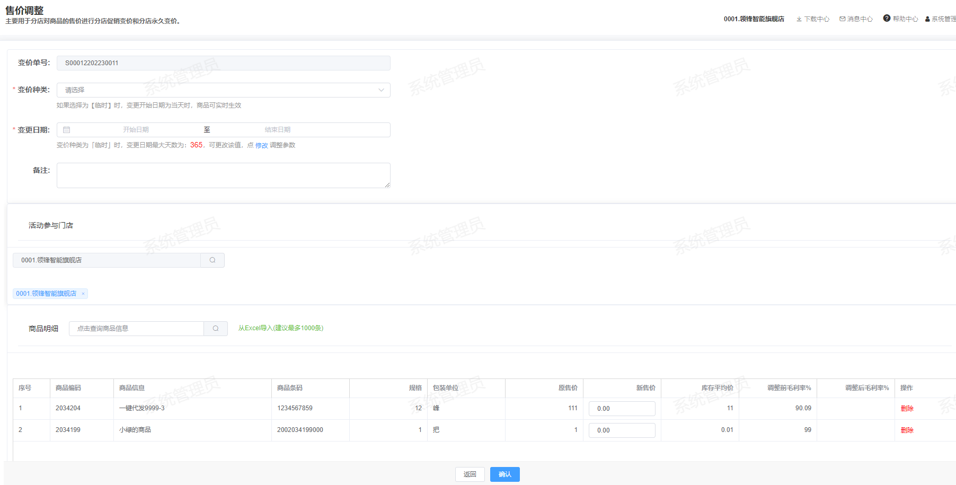The width and height of the screenshot is (956, 485).
Task: Click into the 备注 textarea
Action: click(x=224, y=175)
